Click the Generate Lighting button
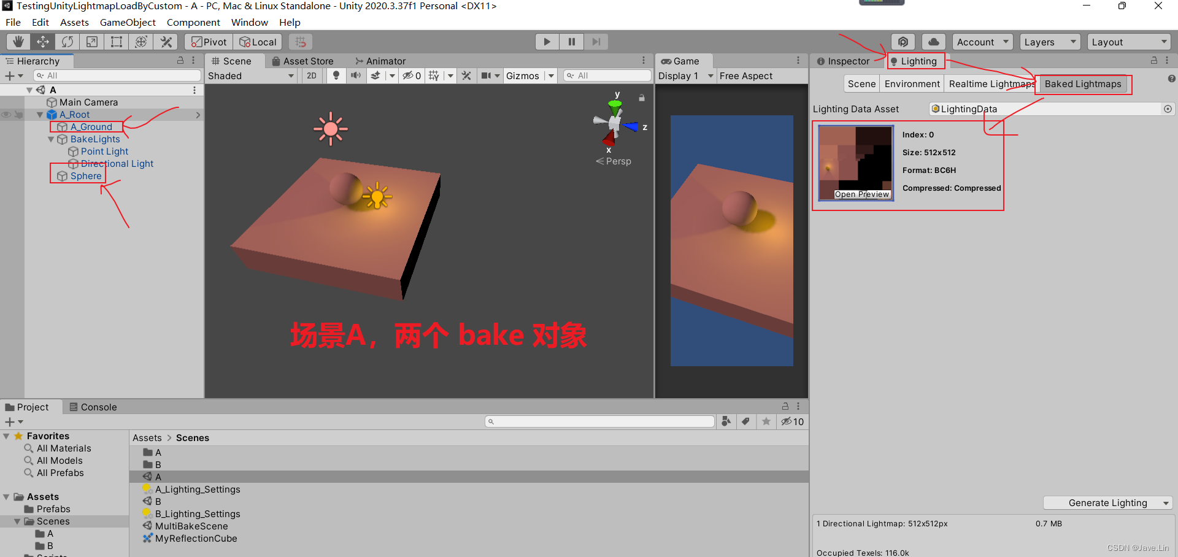 point(1107,502)
